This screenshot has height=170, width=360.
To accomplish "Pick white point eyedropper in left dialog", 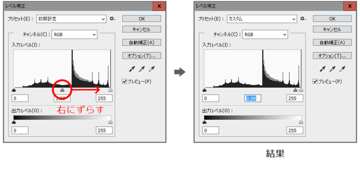I will (152, 69).
